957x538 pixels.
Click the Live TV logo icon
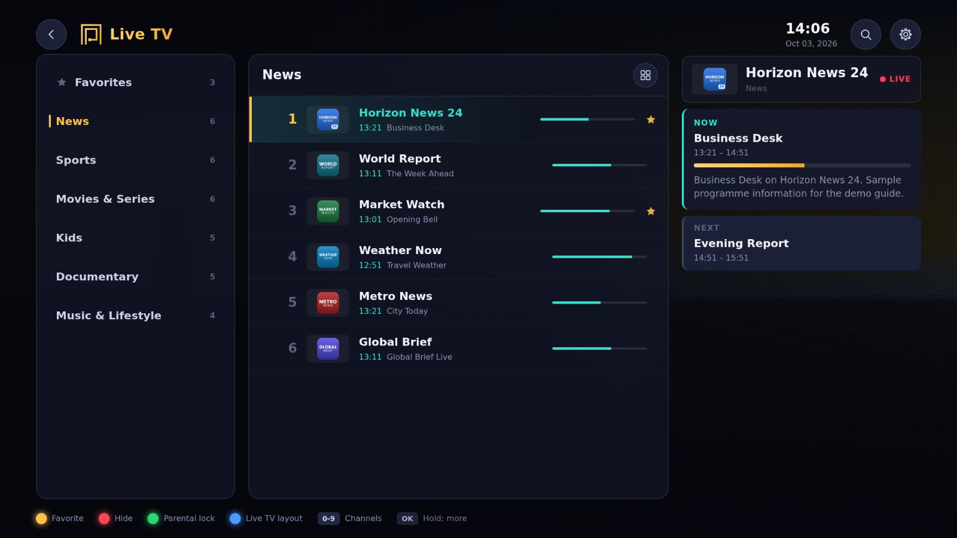(x=91, y=34)
